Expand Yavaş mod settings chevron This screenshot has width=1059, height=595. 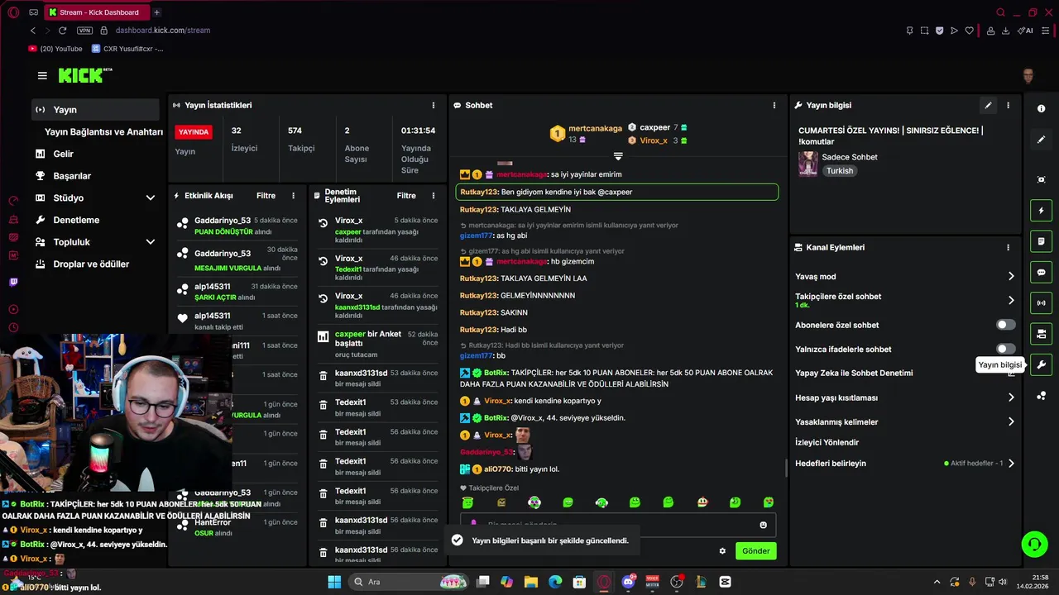(x=1011, y=276)
